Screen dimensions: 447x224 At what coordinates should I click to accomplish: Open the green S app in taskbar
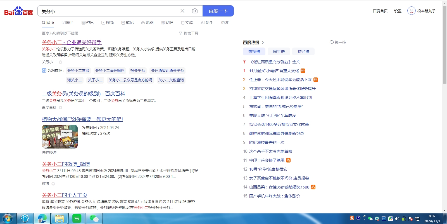[x=77, y=218]
